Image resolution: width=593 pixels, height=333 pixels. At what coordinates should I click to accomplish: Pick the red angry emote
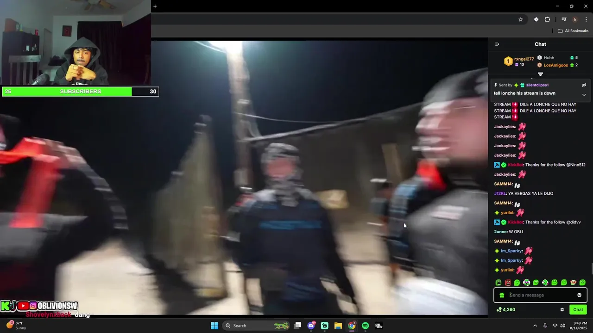click(x=508, y=283)
